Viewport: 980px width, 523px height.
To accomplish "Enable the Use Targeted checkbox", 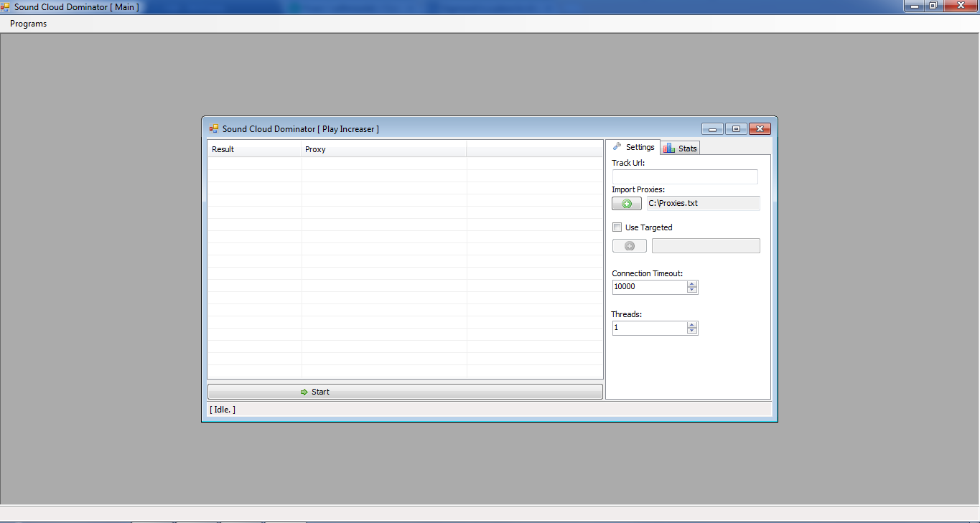I will coord(617,227).
